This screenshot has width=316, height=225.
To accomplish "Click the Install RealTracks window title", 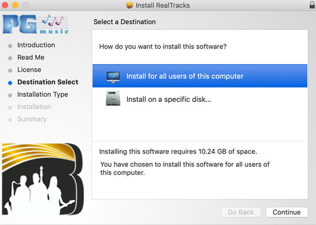I will 163,5.
